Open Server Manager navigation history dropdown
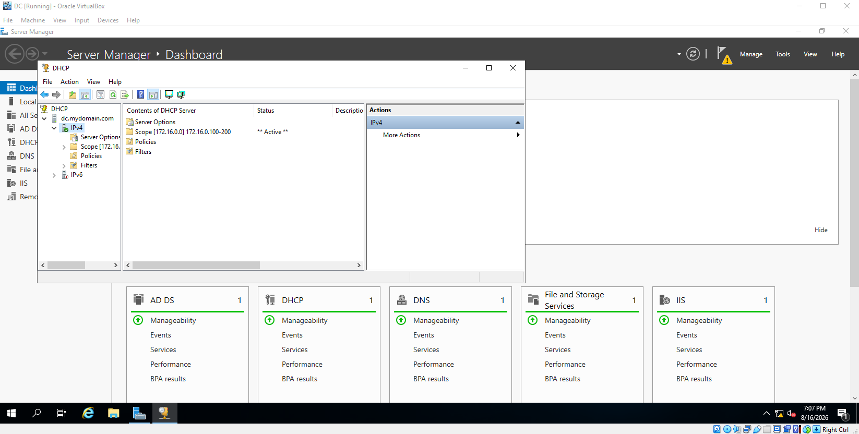 coord(45,54)
